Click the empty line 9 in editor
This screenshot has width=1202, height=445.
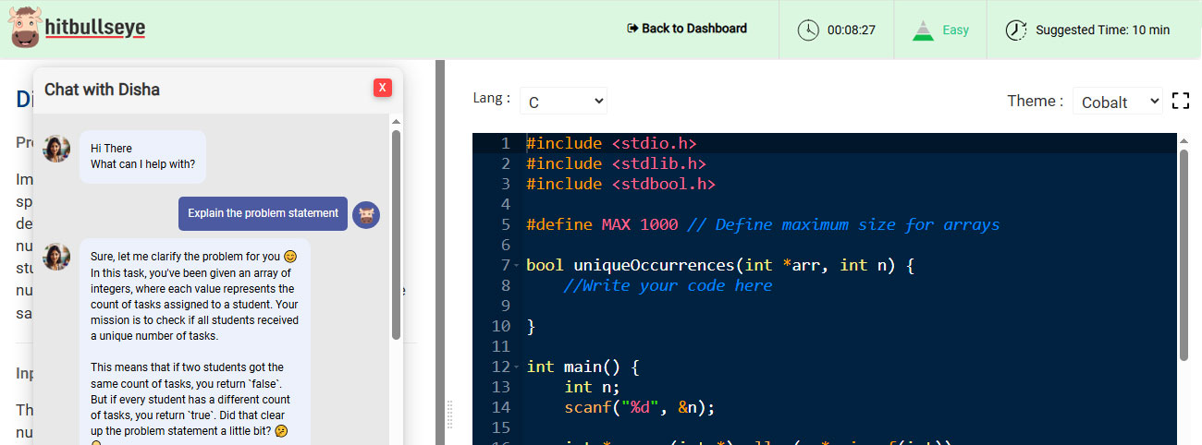pos(740,307)
